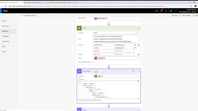198x111 pixels.
Task: Open the Joseph Herres account menu
Action: pyautogui.click(x=188, y=11)
